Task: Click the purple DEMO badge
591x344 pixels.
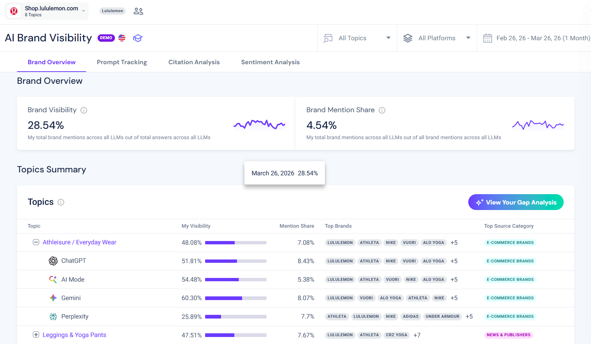Action: (106, 38)
